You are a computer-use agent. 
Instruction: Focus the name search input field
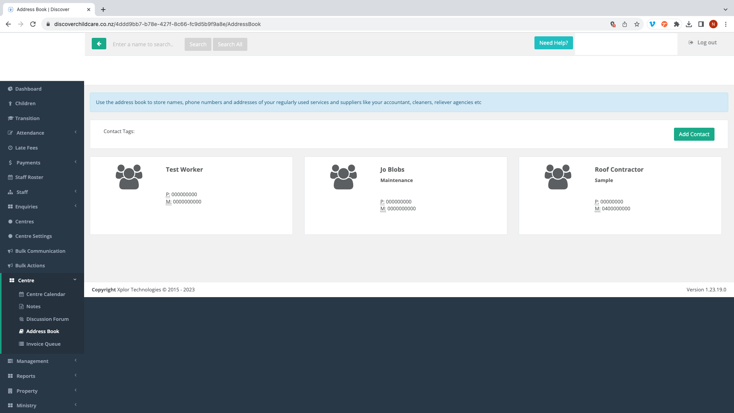click(145, 44)
